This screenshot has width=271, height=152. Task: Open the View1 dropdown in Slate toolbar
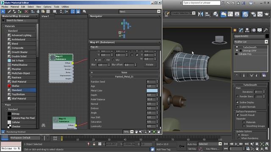(x=159, y=11)
